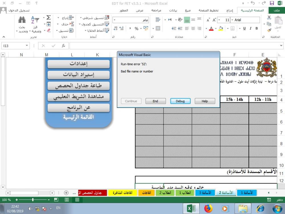
Task: Toggle Italic formatting
Action: point(251,28)
